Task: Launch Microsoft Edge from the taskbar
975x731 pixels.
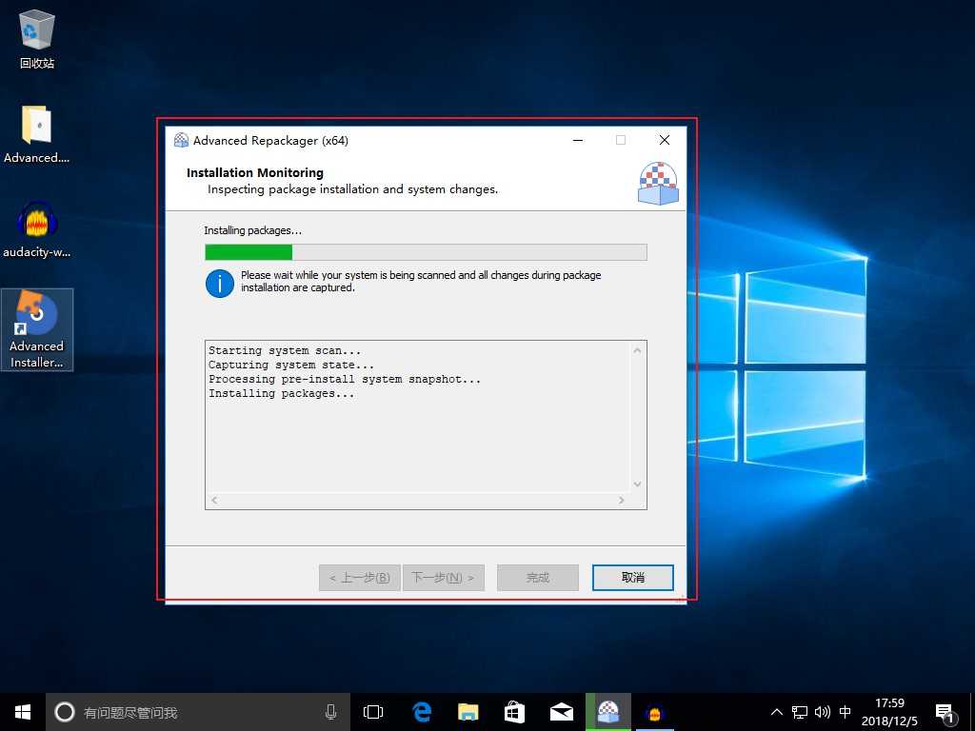Action: point(422,712)
